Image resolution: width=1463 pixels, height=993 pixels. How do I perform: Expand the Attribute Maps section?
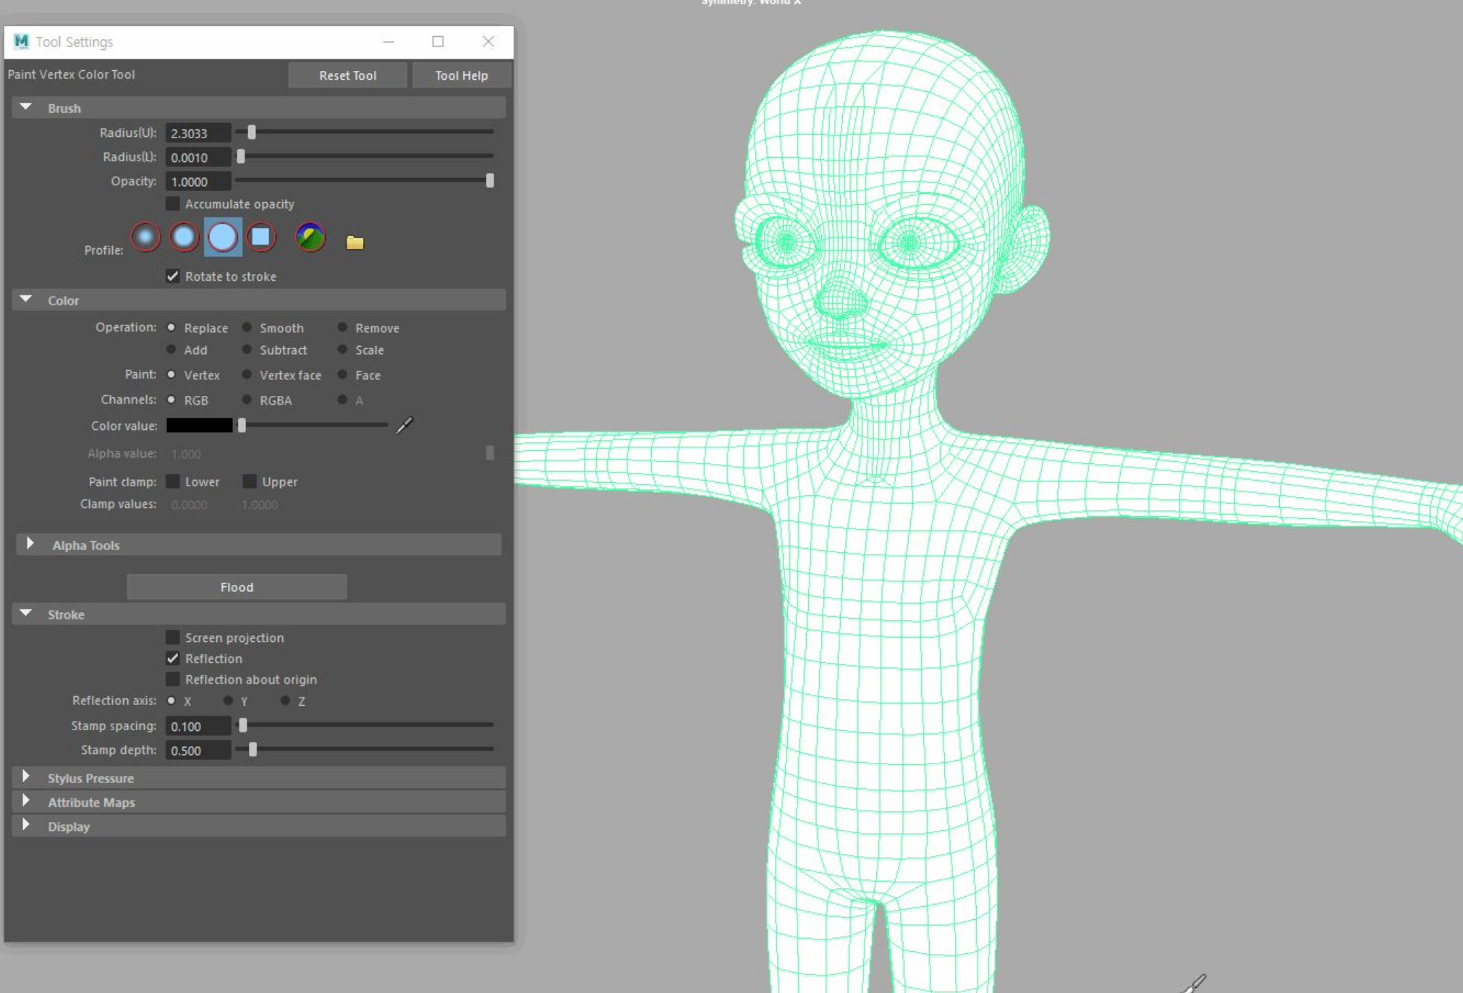point(27,801)
